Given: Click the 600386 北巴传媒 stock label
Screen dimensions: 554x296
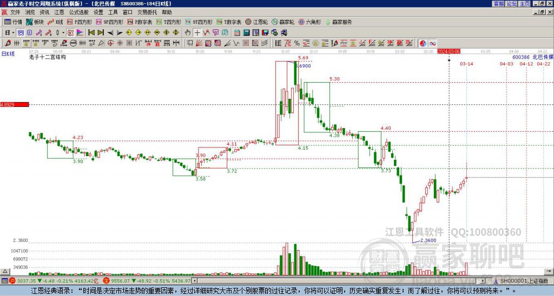Looking at the screenshot, I should (533, 57).
